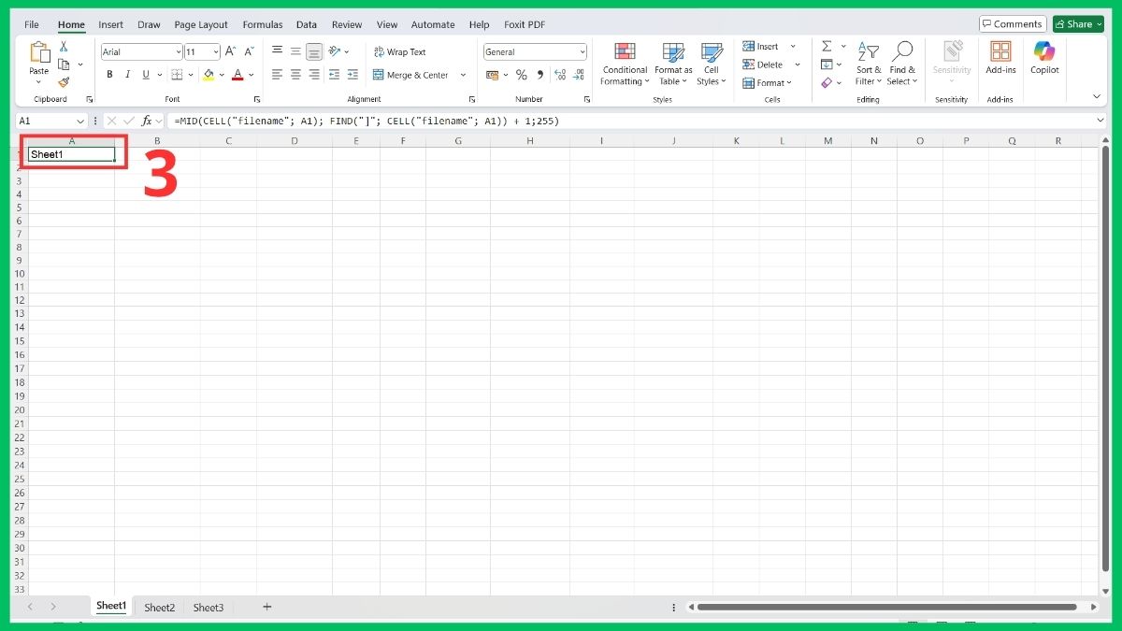This screenshot has width=1122, height=631.
Task: Toggle Merge & Center
Action: tap(412, 75)
